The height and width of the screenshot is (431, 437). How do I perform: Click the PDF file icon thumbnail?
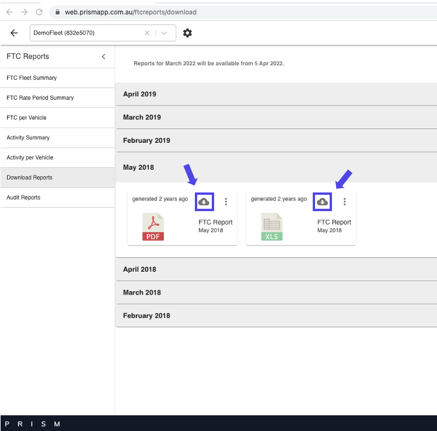click(x=153, y=227)
